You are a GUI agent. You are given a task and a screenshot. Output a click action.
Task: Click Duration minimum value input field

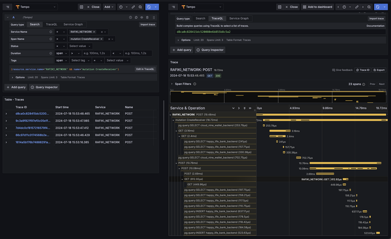pyautogui.click(x=96, y=53)
